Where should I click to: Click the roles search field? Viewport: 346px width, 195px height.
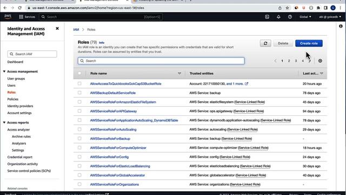pyautogui.click(x=161, y=61)
